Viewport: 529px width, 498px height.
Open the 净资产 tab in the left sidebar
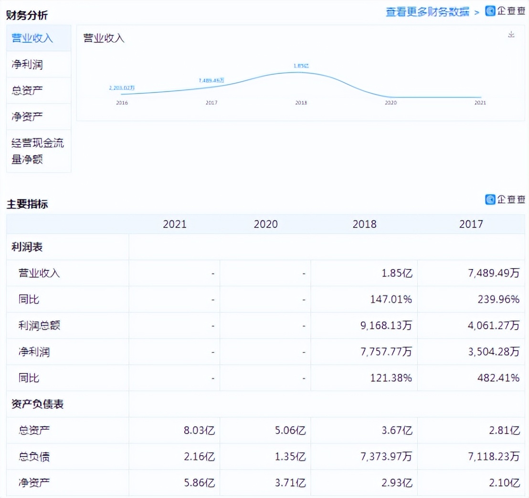point(27,117)
